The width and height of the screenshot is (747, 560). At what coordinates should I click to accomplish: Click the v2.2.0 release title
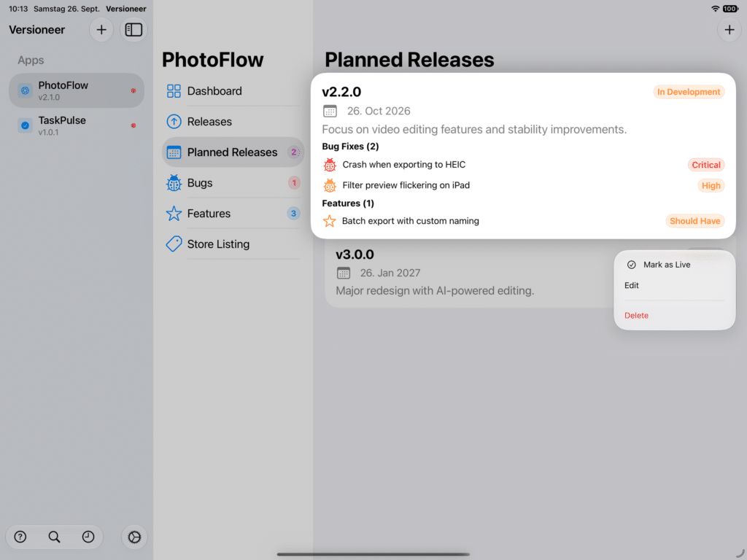(x=341, y=92)
